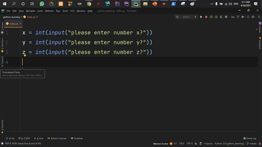262x147 pixels.
Task: Open the Refactor menu
Action: 50,11
